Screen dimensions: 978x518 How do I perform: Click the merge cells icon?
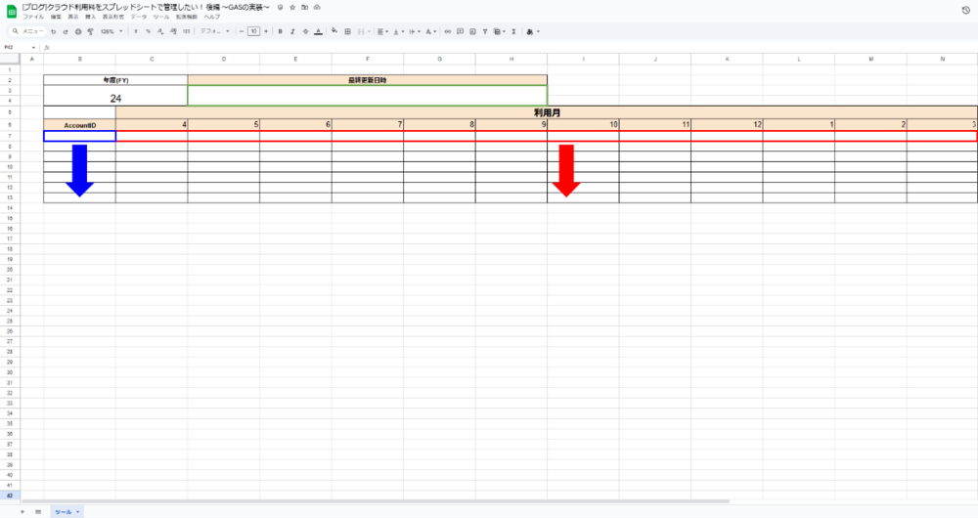coord(361,31)
